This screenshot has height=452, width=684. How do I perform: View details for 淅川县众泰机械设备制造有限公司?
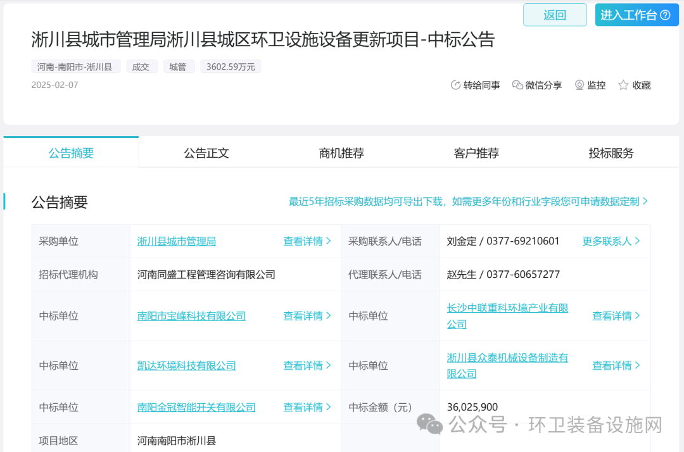616,365
